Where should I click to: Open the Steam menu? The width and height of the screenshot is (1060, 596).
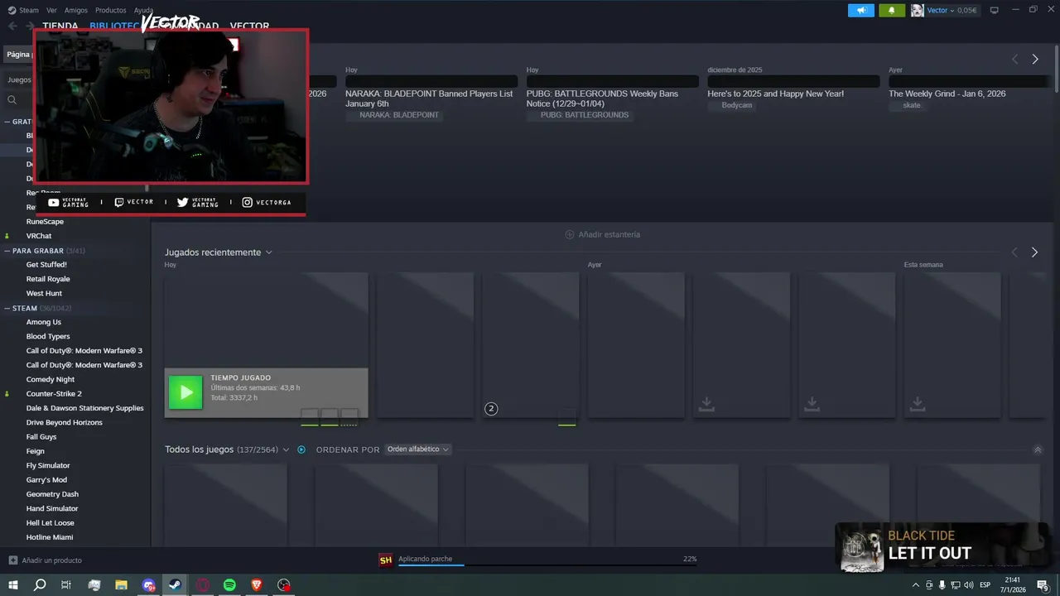29,10
